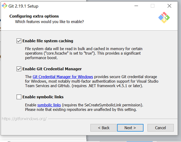Click the 'Configuring extra options' heading
This screenshot has height=142, width=181.
(x=34, y=16)
